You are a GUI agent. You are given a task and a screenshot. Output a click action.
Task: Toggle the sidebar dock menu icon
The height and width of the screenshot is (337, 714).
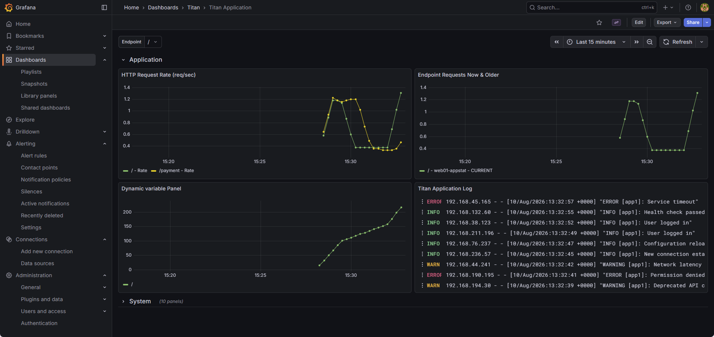(104, 7)
